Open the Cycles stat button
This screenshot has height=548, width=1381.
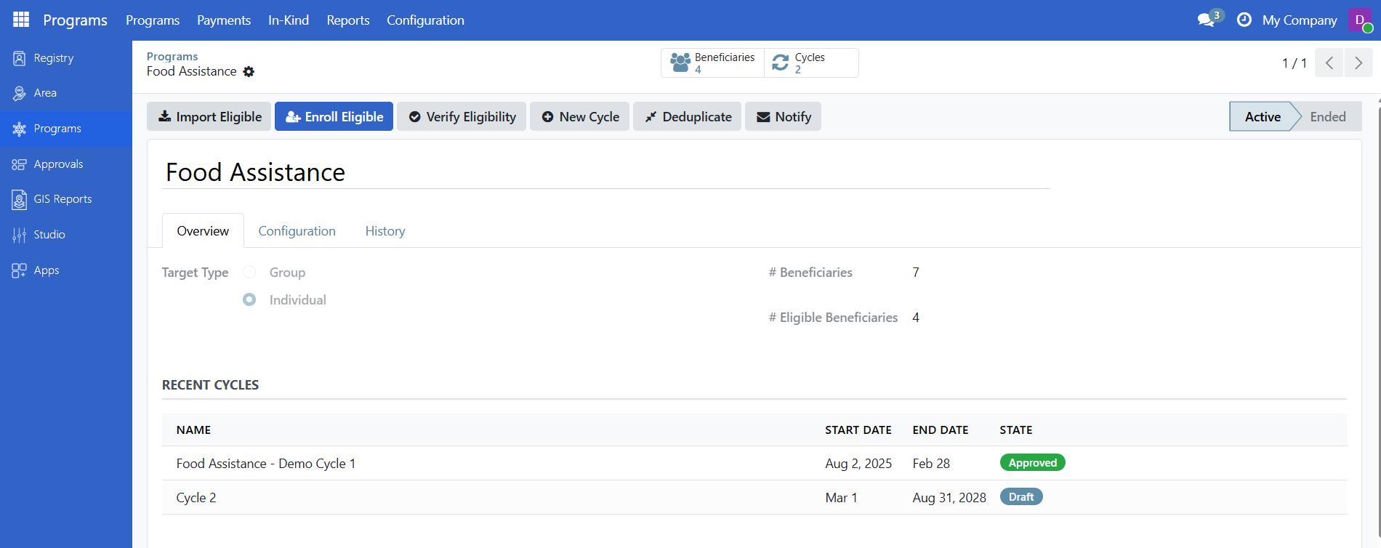point(810,63)
